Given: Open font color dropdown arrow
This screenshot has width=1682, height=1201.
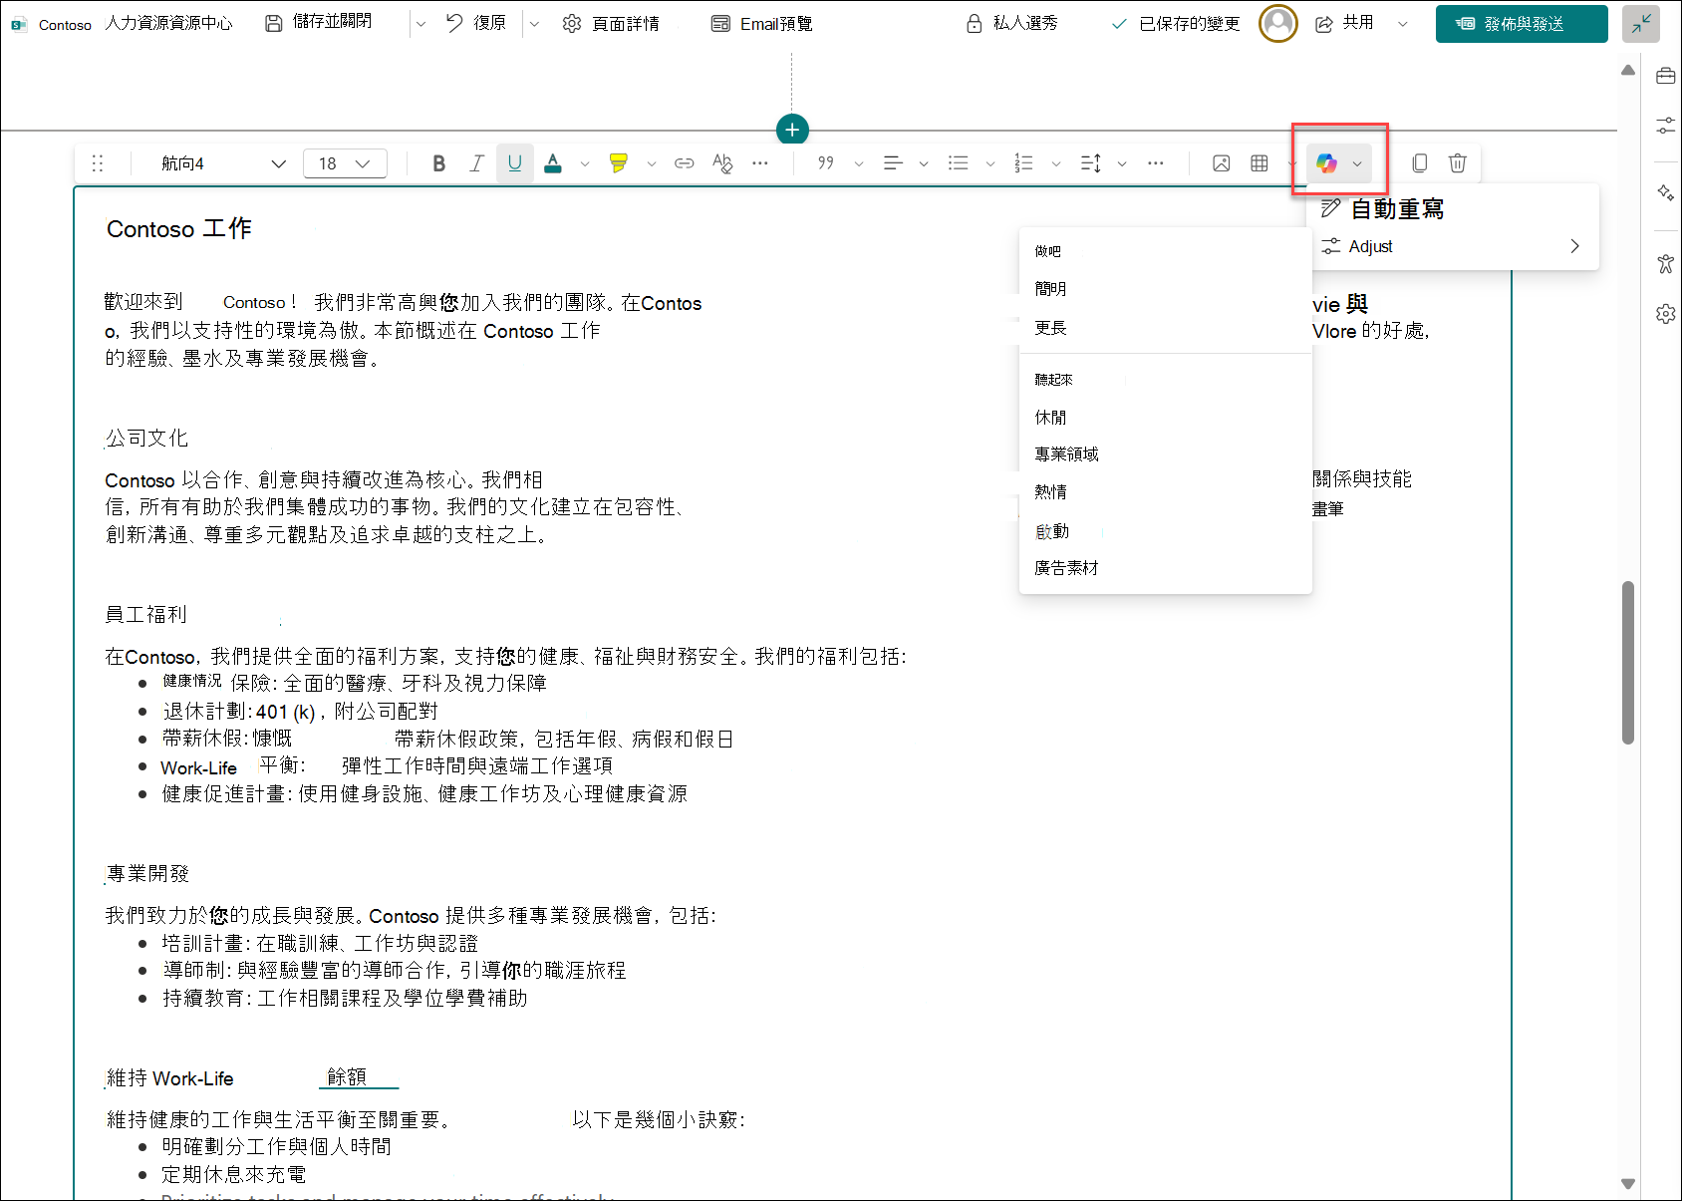Looking at the screenshot, I should click(x=585, y=163).
